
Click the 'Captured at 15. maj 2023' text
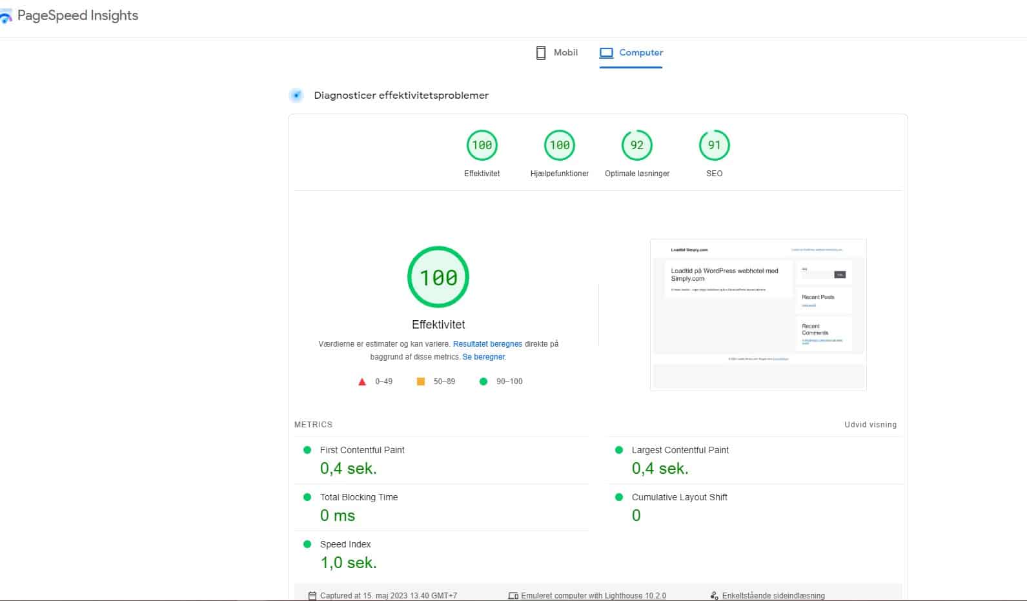pos(389,596)
